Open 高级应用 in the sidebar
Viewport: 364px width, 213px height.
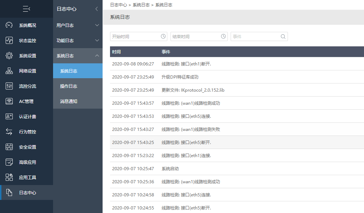(x=27, y=162)
